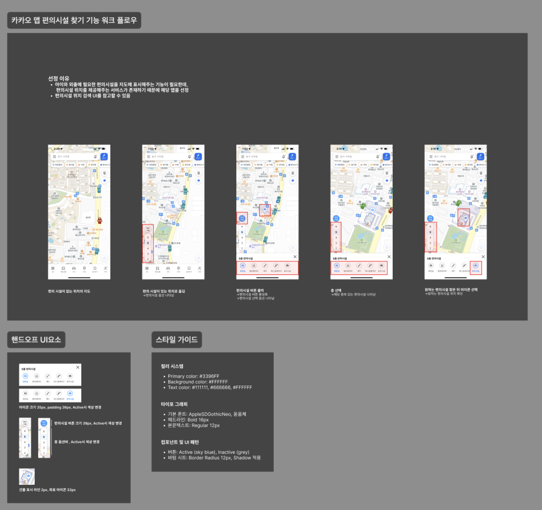Select the caption '편의 시설이 있는 위치로 옮김'
Viewport: 542px width, 510px height.
pyautogui.click(x=163, y=291)
